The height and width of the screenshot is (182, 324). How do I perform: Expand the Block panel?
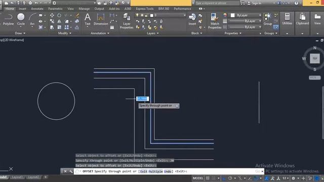click(x=196, y=33)
